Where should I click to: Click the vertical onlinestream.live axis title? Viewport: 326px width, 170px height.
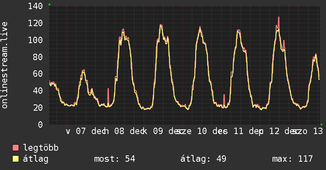[x=4, y=65]
